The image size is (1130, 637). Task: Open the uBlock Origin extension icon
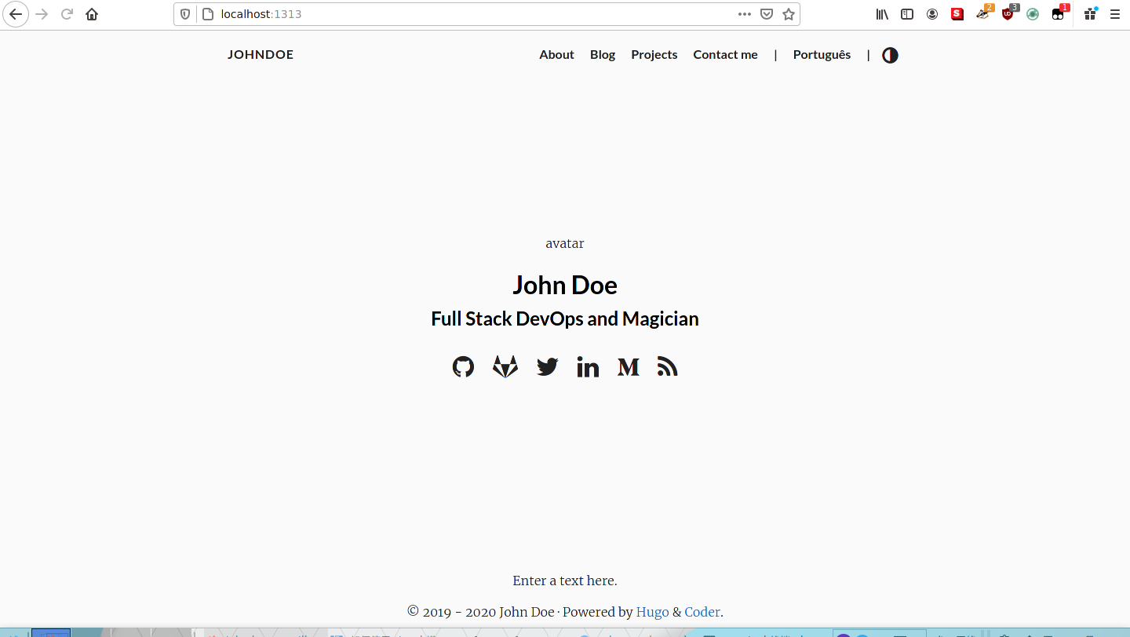1008,14
